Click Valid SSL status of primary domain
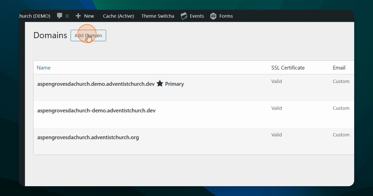 coord(276,81)
